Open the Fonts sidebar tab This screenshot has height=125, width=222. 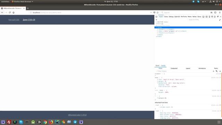[x=216, y=68]
